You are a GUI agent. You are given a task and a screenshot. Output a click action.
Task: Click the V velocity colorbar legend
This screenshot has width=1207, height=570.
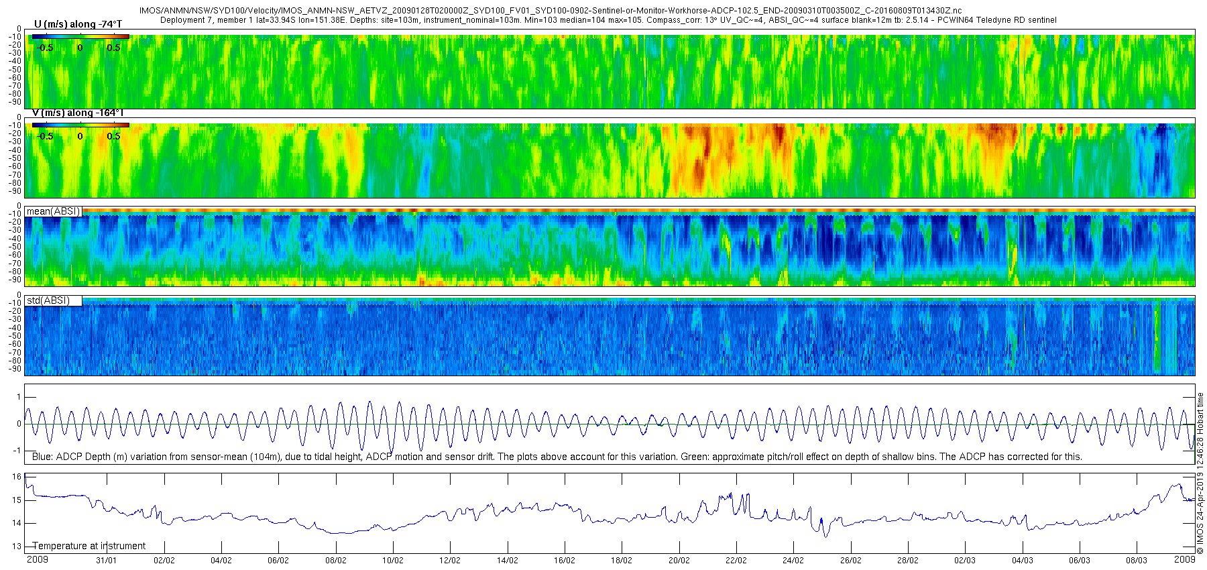pyautogui.click(x=80, y=125)
